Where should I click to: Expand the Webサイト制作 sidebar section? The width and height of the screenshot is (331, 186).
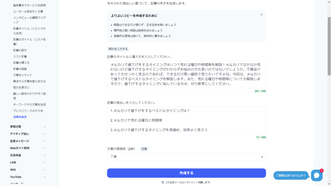tap(28, 148)
